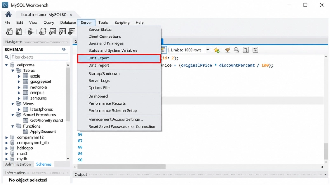Open the Edit menu
This screenshot has width=330, height=185.
pos(20,23)
